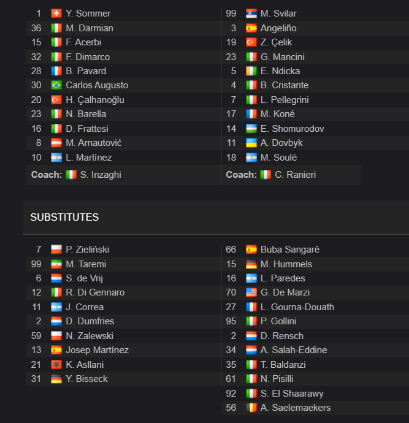Click the USA flag beside G. De Marzi

click(x=251, y=292)
